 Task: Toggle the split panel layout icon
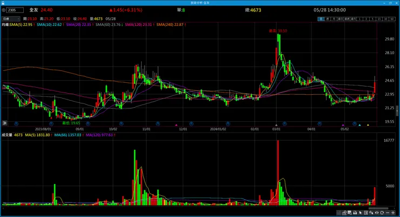pos(366,213)
